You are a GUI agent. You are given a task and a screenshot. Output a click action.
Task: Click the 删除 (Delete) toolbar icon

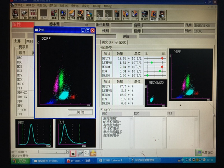click(117, 14)
